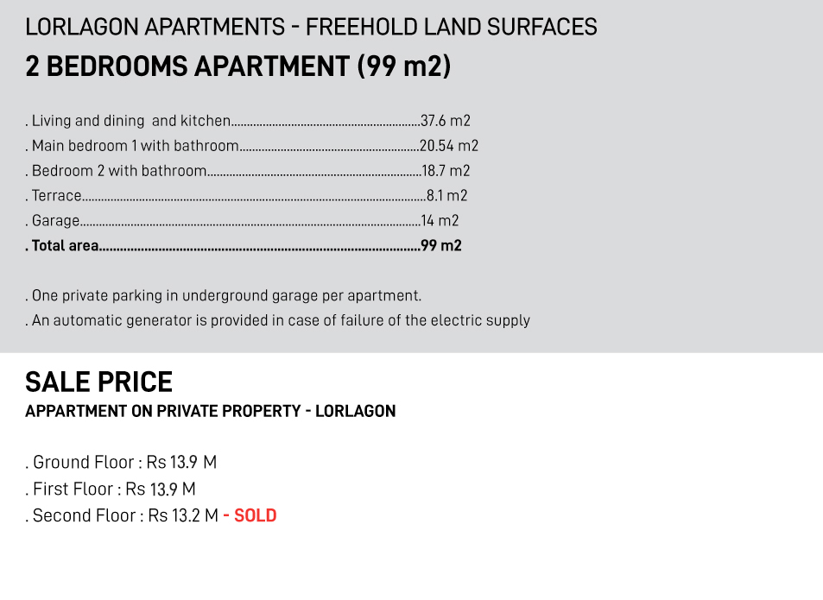
Task: Click the private parking note line
Action: 224,296
